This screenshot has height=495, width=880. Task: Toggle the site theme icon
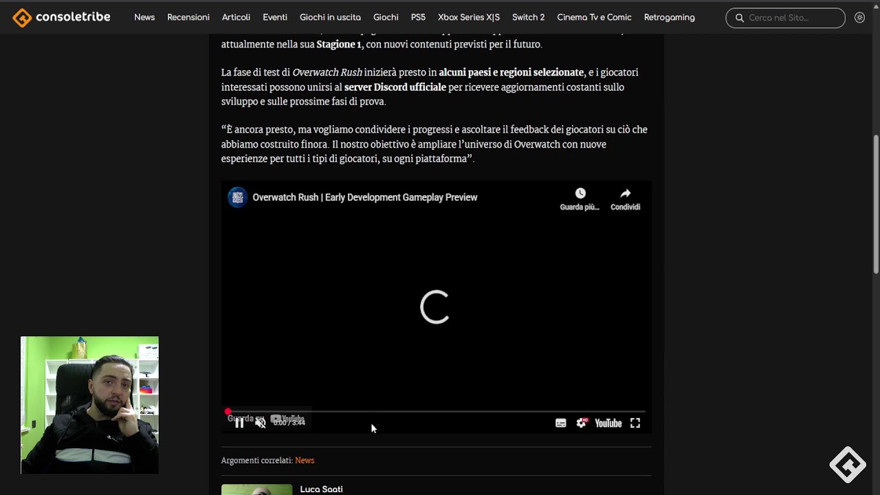pos(859,18)
